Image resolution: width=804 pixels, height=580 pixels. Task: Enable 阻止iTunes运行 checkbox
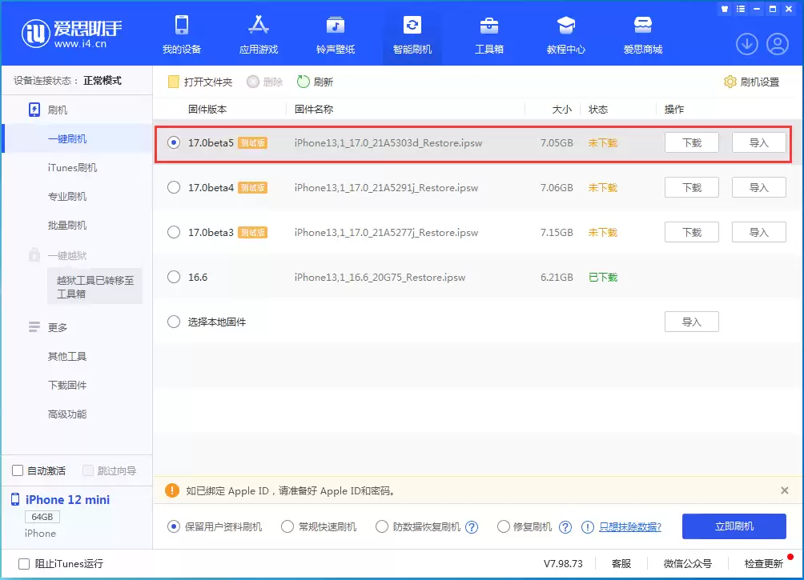23,564
